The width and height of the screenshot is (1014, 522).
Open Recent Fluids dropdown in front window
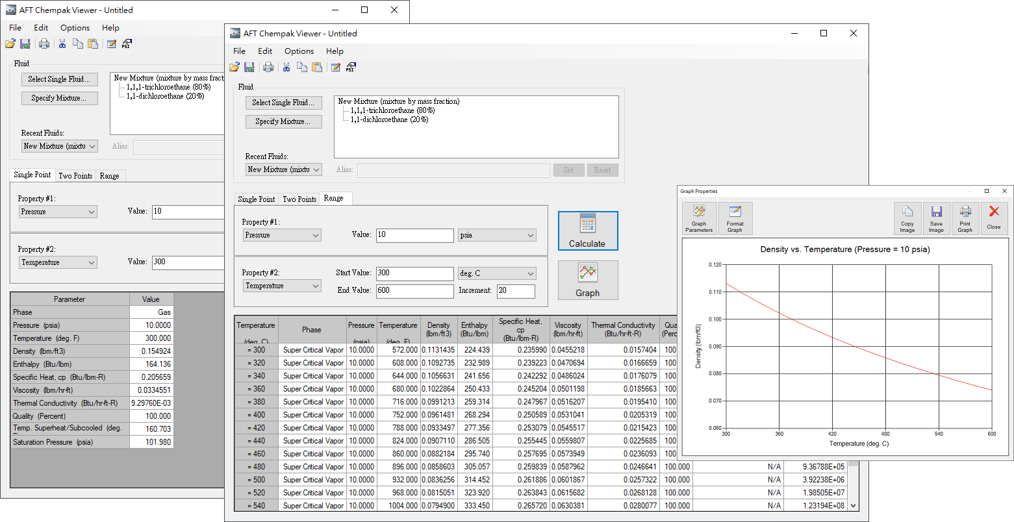point(284,169)
